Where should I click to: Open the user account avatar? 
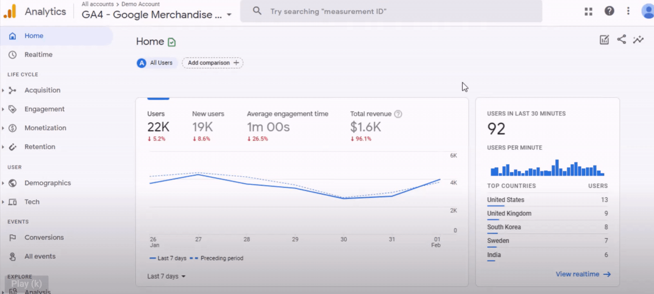click(648, 11)
